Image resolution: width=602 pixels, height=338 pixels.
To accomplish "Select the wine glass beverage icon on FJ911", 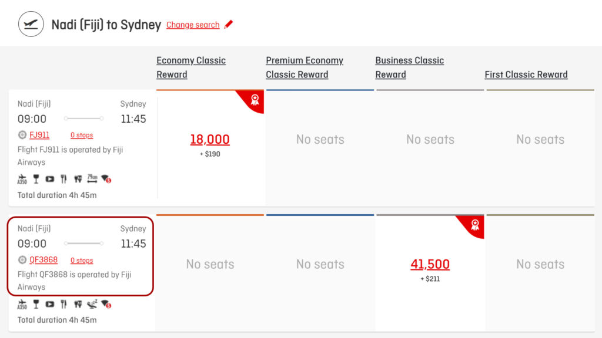I will (36, 178).
